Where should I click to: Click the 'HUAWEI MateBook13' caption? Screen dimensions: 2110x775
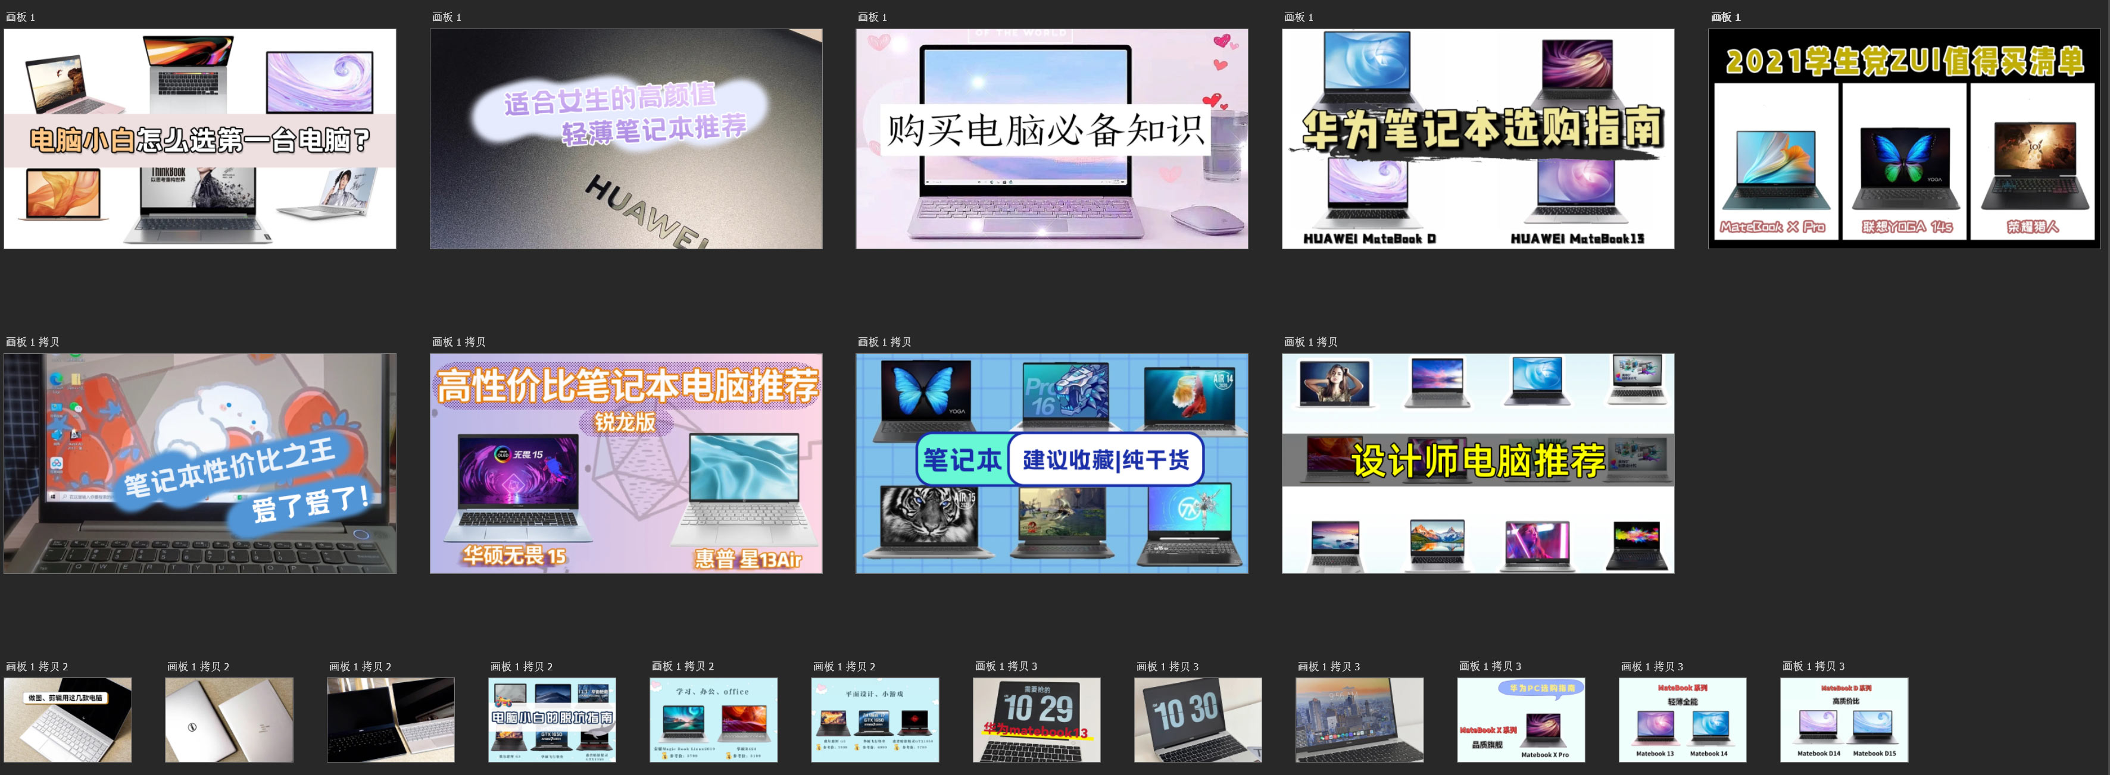click(x=1577, y=239)
